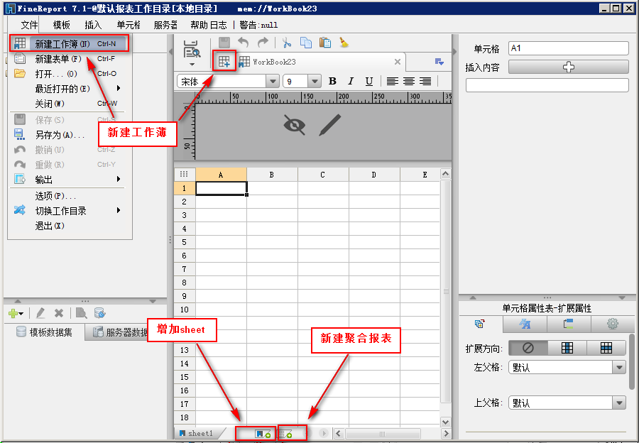Click the save template toolbar icon

224,43
